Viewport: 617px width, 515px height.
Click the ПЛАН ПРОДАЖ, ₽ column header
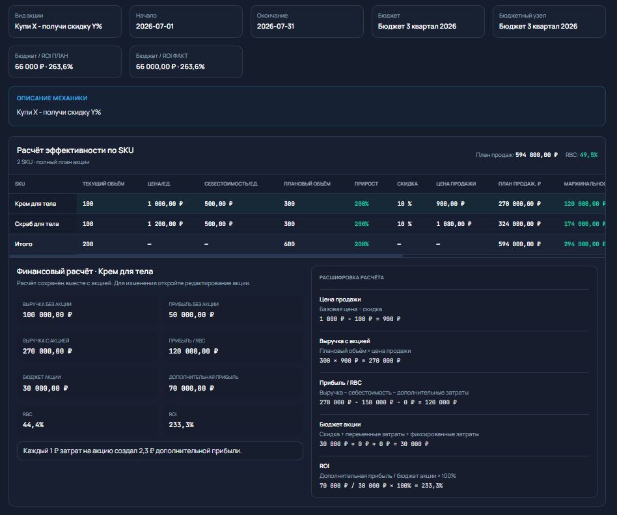[519, 184]
